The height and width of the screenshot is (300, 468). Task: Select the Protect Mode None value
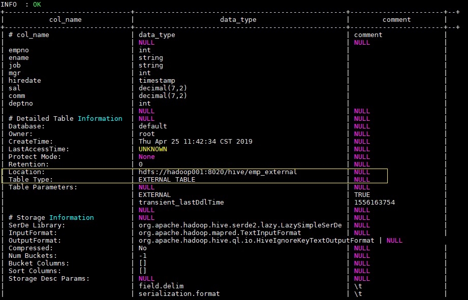click(146, 157)
